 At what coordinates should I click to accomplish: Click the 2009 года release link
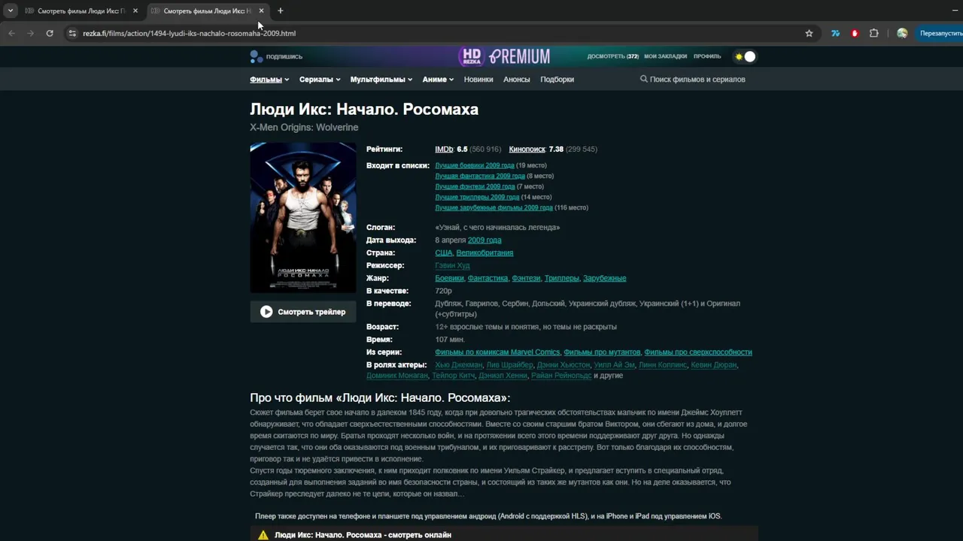(x=485, y=240)
